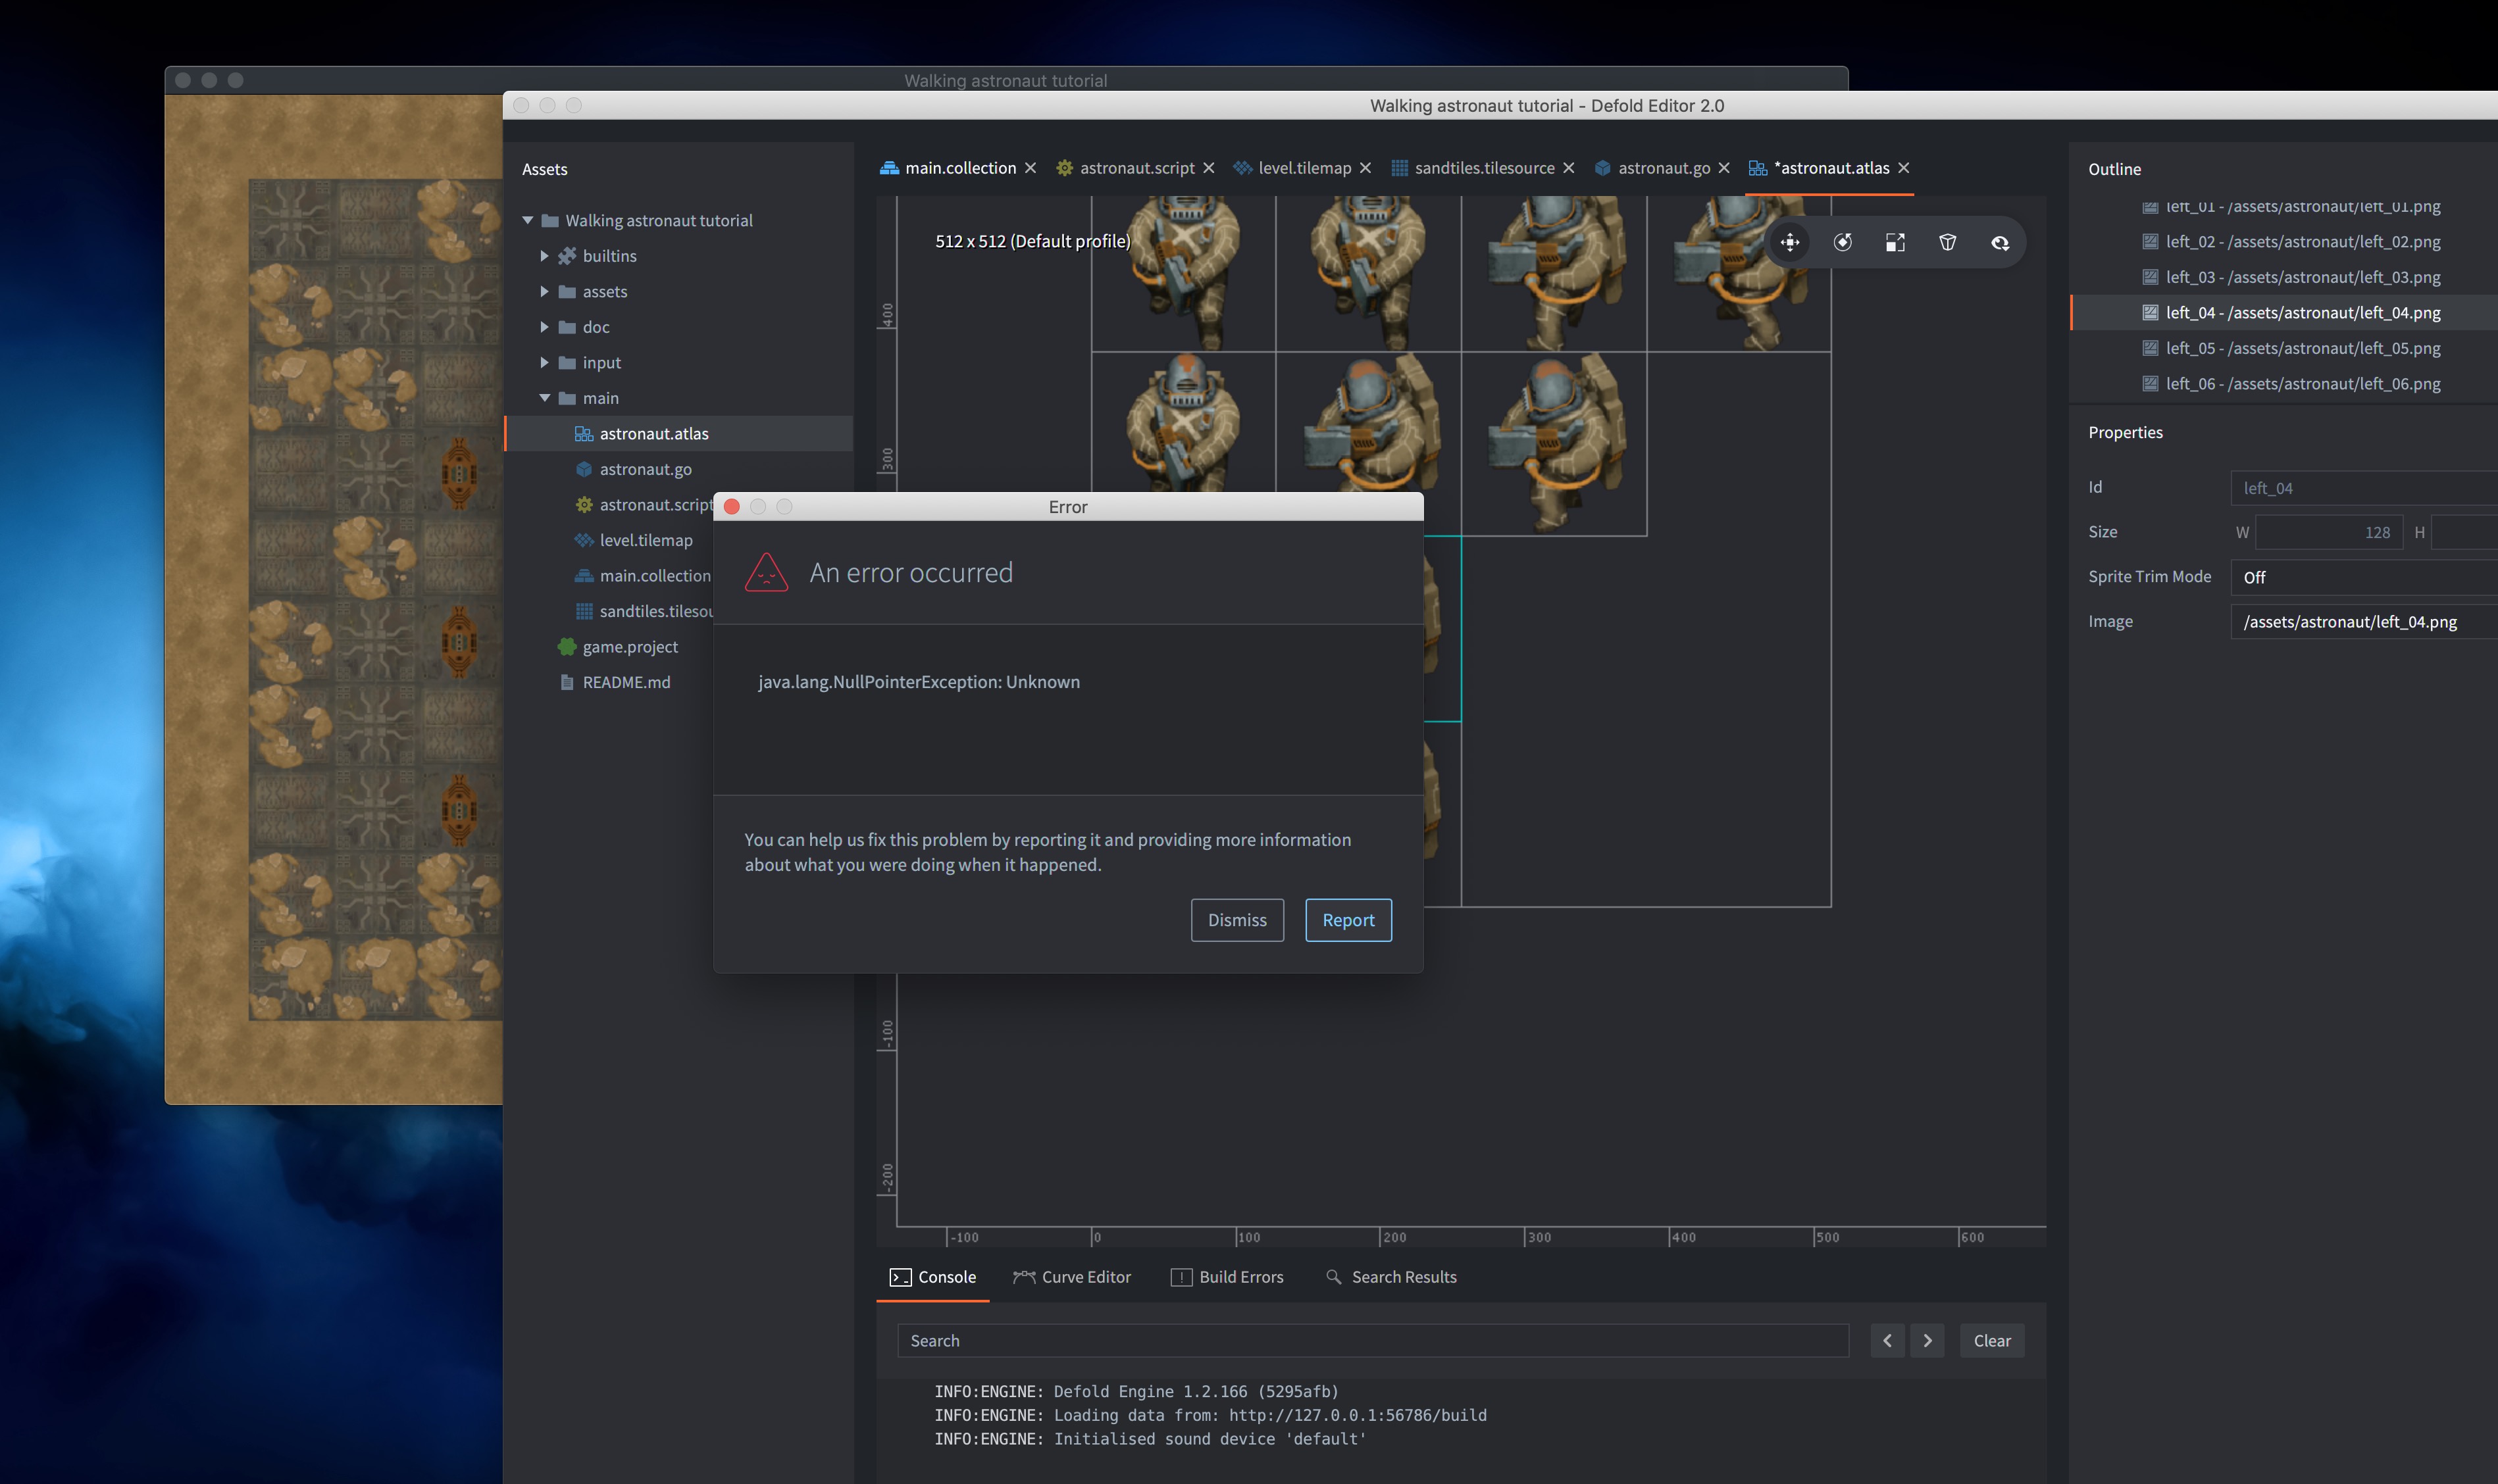
Task: Switch to the level.tilemap editor tab
Action: coord(1304,168)
